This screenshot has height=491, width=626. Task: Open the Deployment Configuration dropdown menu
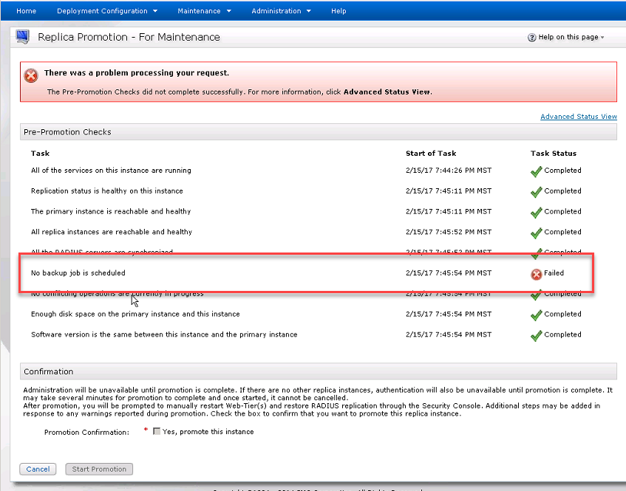pos(106,11)
